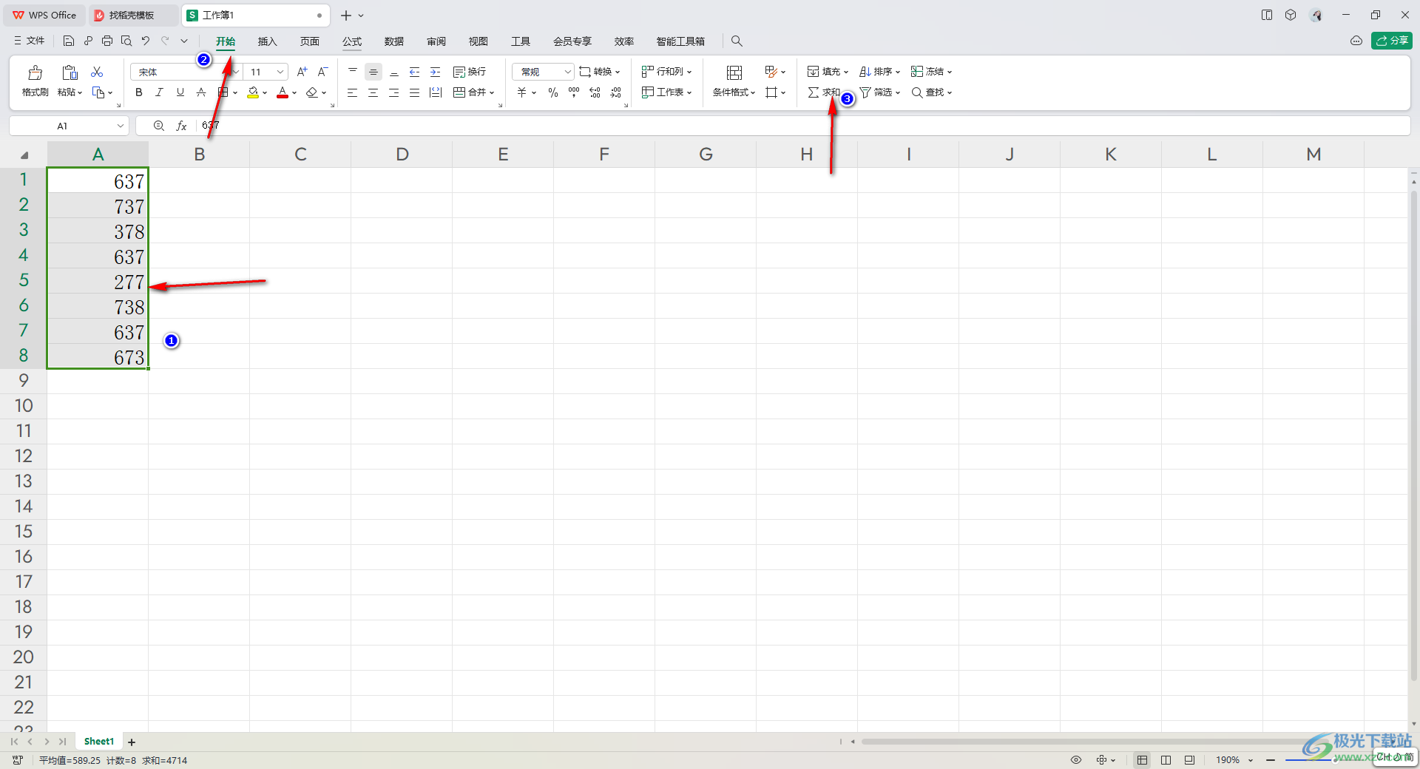Toggle Italic formatting
1420x769 pixels.
pyautogui.click(x=159, y=92)
